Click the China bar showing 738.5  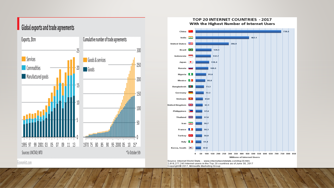click(x=238, y=31)
